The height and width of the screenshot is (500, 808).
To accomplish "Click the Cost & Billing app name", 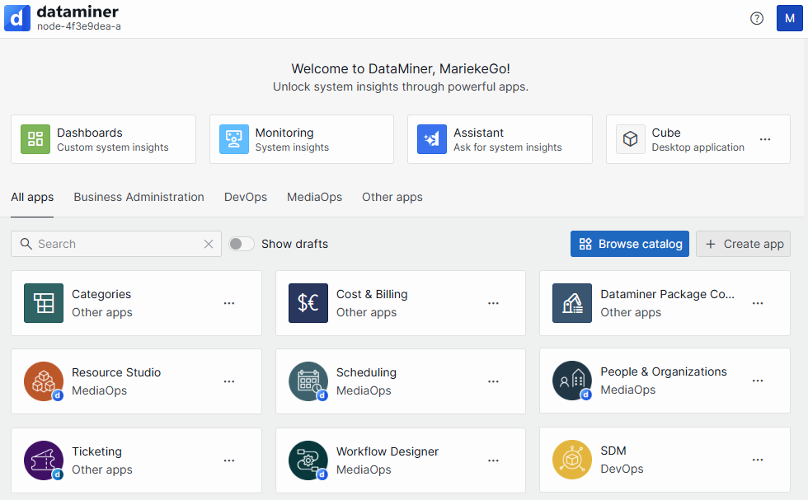I will point(372,294).
